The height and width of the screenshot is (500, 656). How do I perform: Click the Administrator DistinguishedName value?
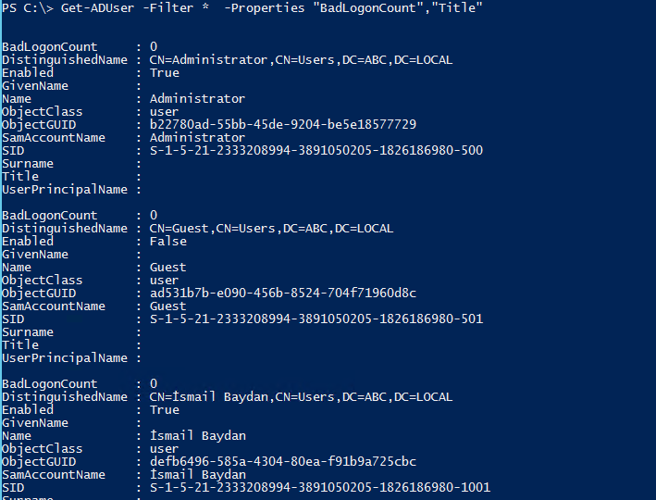[x=301, y=60]
